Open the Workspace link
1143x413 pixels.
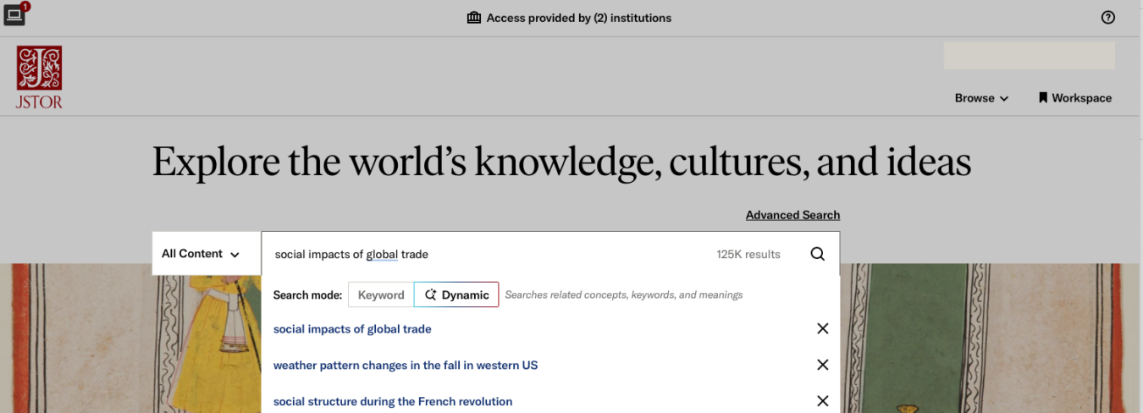pos(1074,98)
